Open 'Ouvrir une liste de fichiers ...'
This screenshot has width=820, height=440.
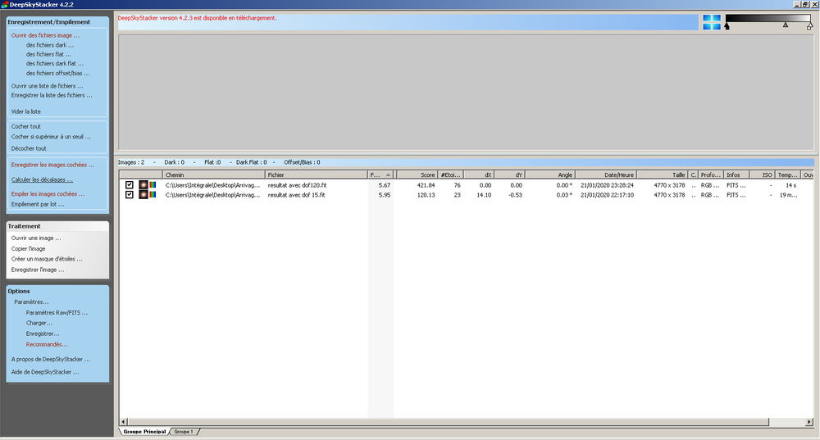[x=47, y=86]
